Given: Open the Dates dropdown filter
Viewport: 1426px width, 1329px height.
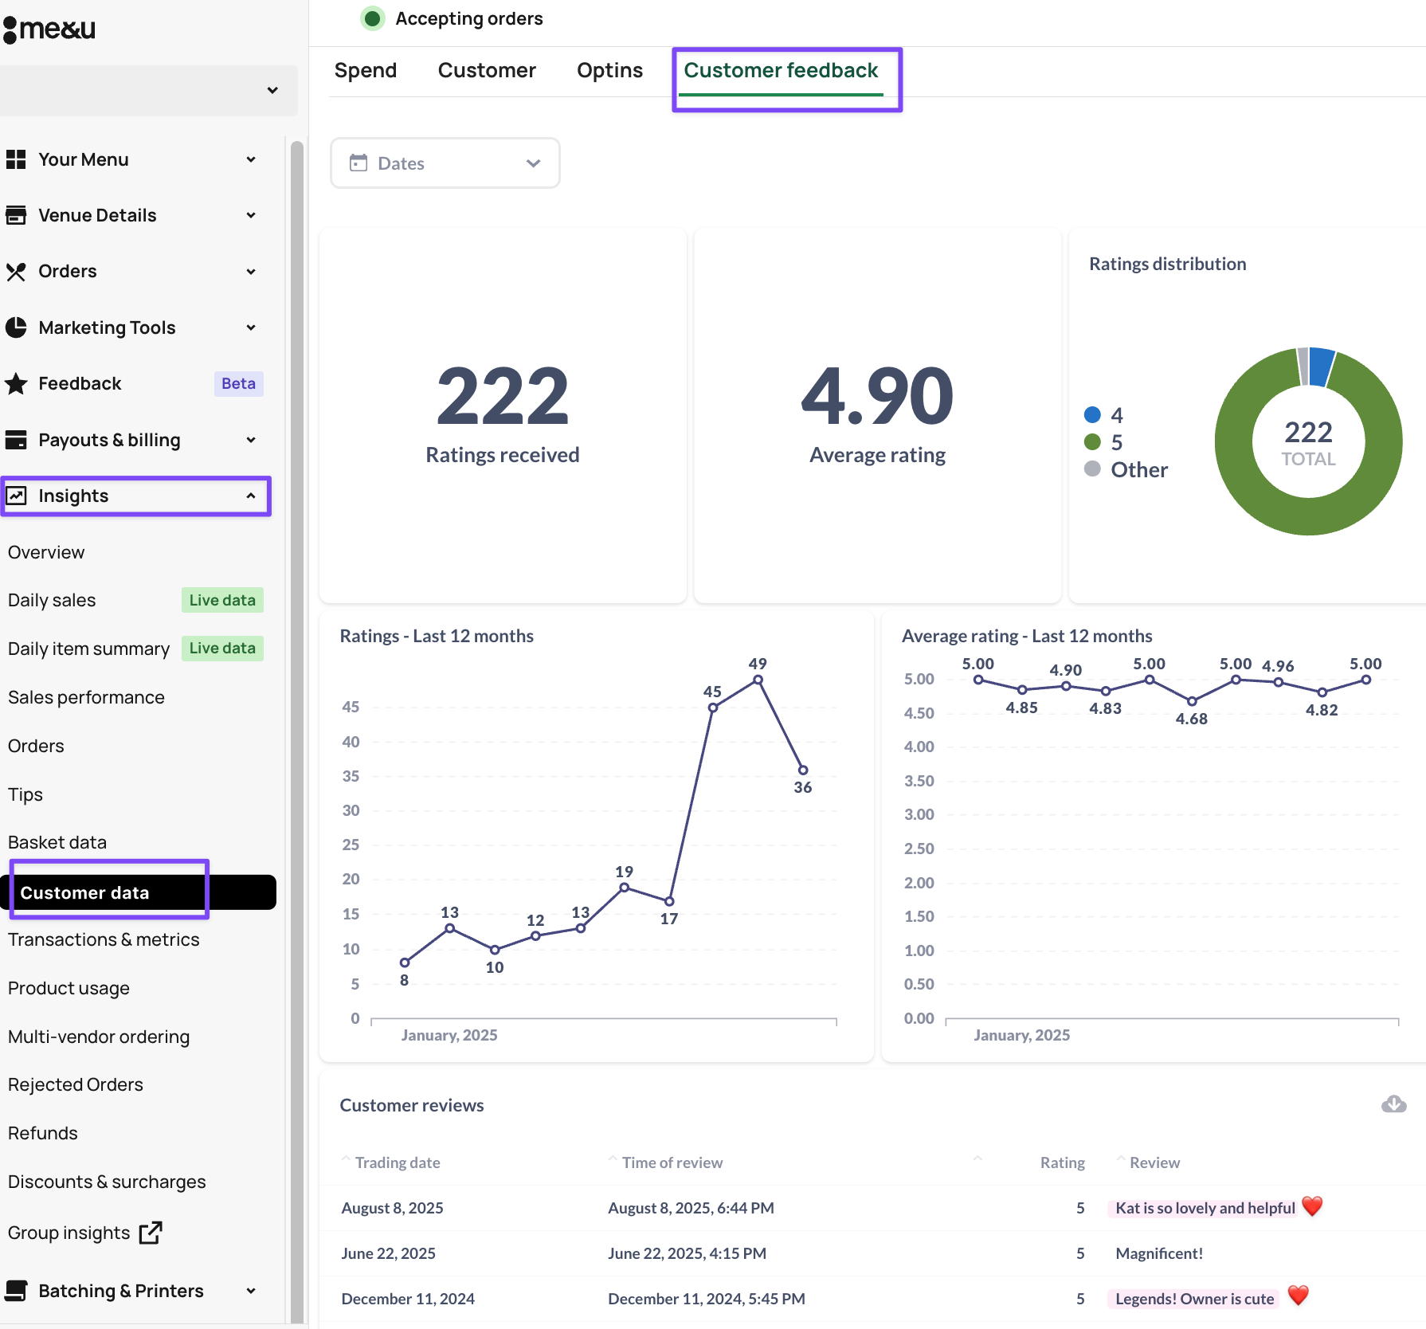Looking at the screenshot, I should pyautogui.click(x=445, y=163).
